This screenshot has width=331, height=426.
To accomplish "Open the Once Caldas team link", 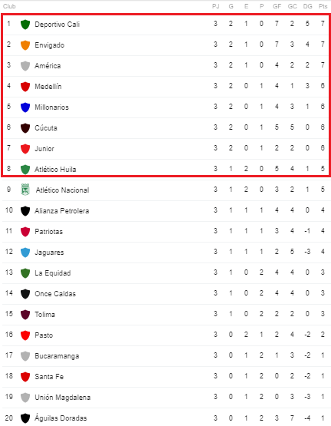I will tap(55, 294).
